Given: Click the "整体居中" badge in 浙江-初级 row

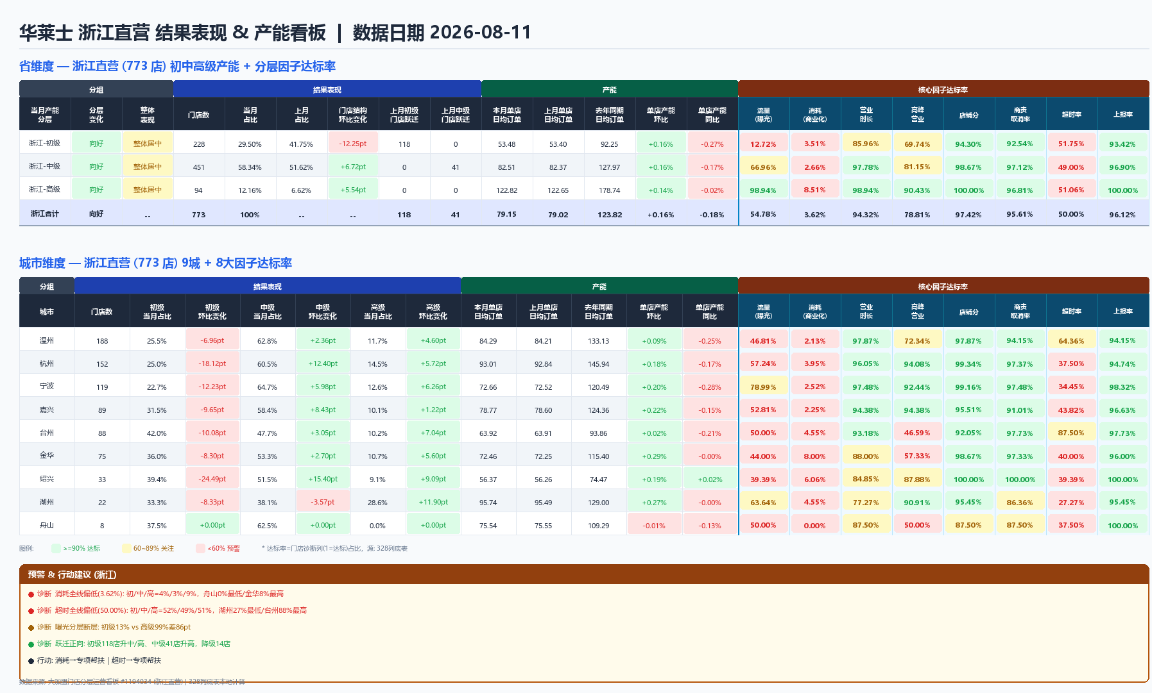Looking at the screenshot, I should 148,144.
